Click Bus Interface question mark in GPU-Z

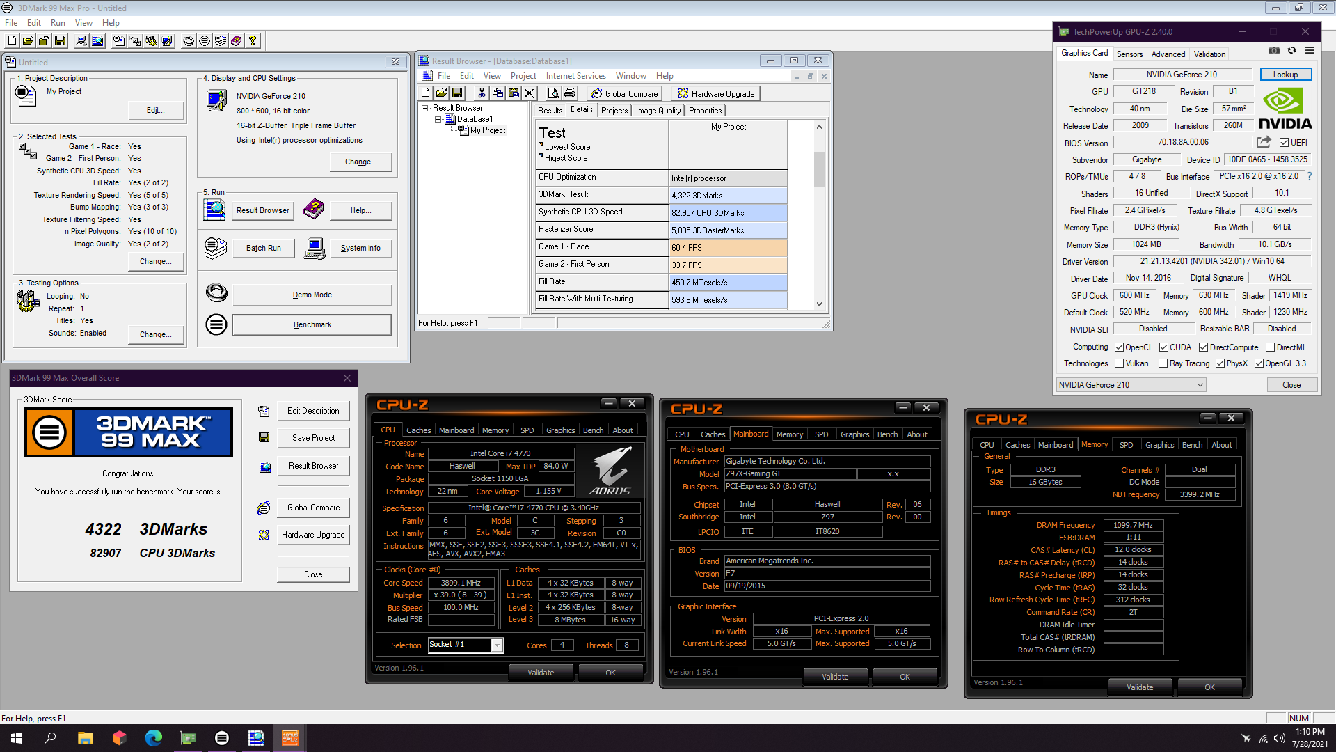[1310, 176]
